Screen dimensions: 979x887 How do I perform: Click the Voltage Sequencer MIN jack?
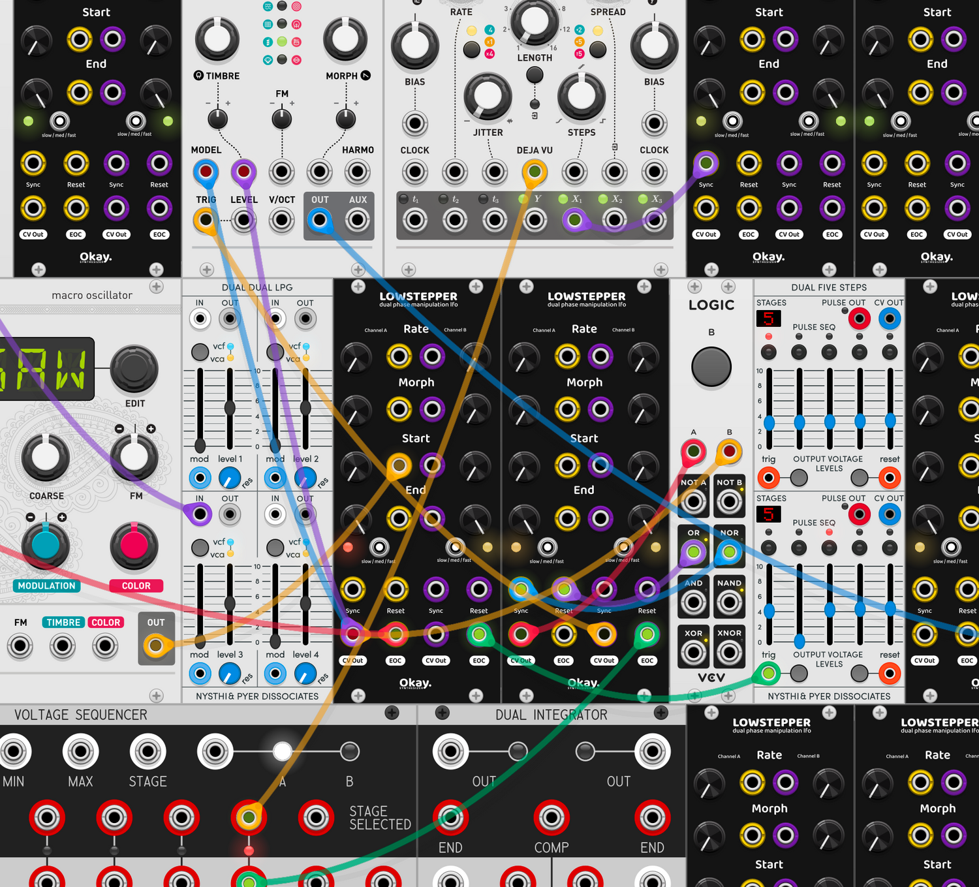pos(14,751)
